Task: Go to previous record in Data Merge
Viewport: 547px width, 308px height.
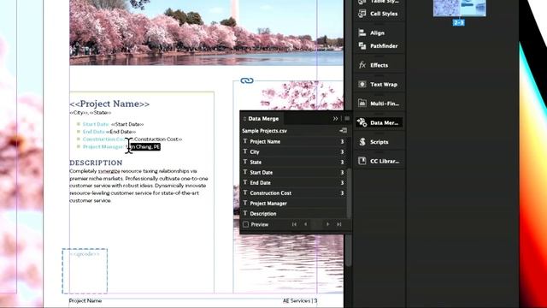Action: [306, 224]
